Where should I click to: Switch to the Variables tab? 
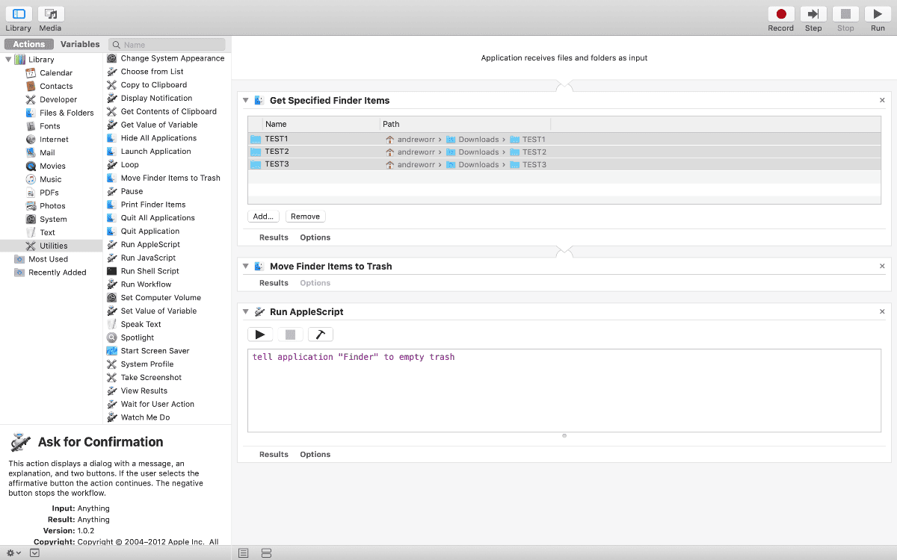coord(80,44)
